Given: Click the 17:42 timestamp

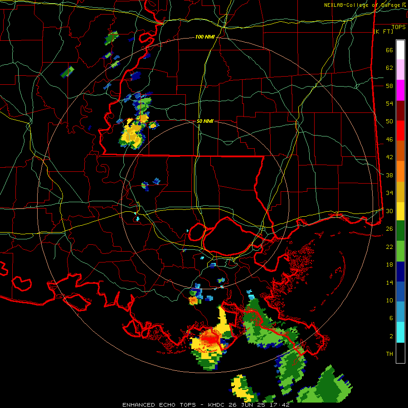Looking at the screenshot, I should coord(280,405).
